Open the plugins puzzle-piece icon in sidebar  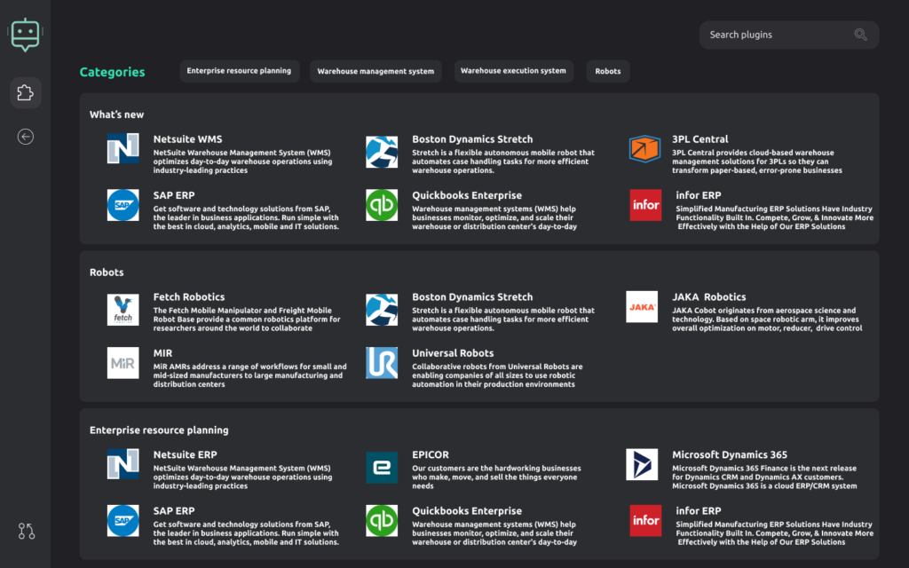tap(25, 92)
